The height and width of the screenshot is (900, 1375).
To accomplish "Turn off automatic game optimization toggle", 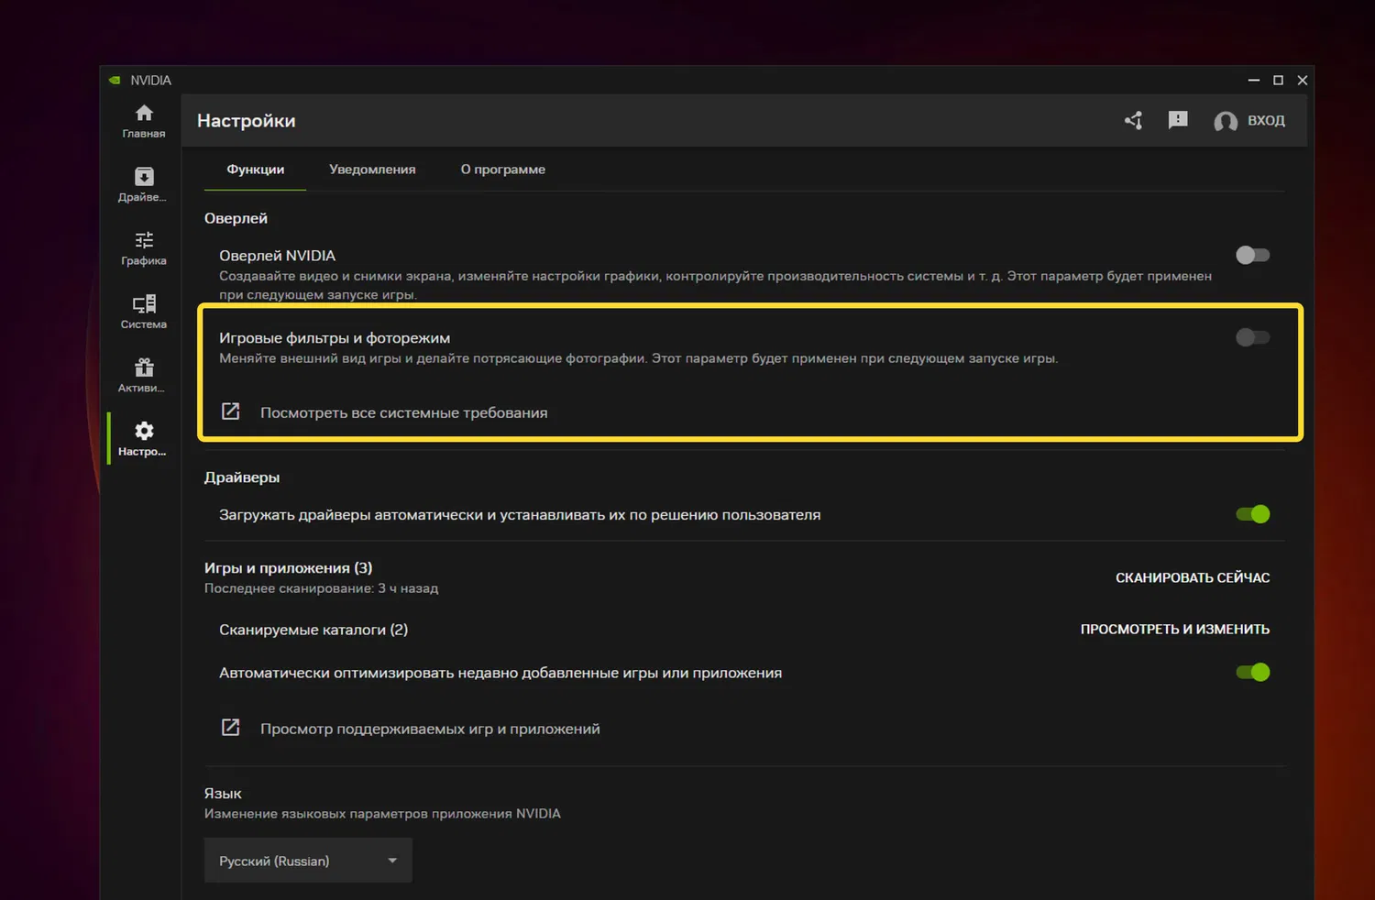I will (1252, 673).
